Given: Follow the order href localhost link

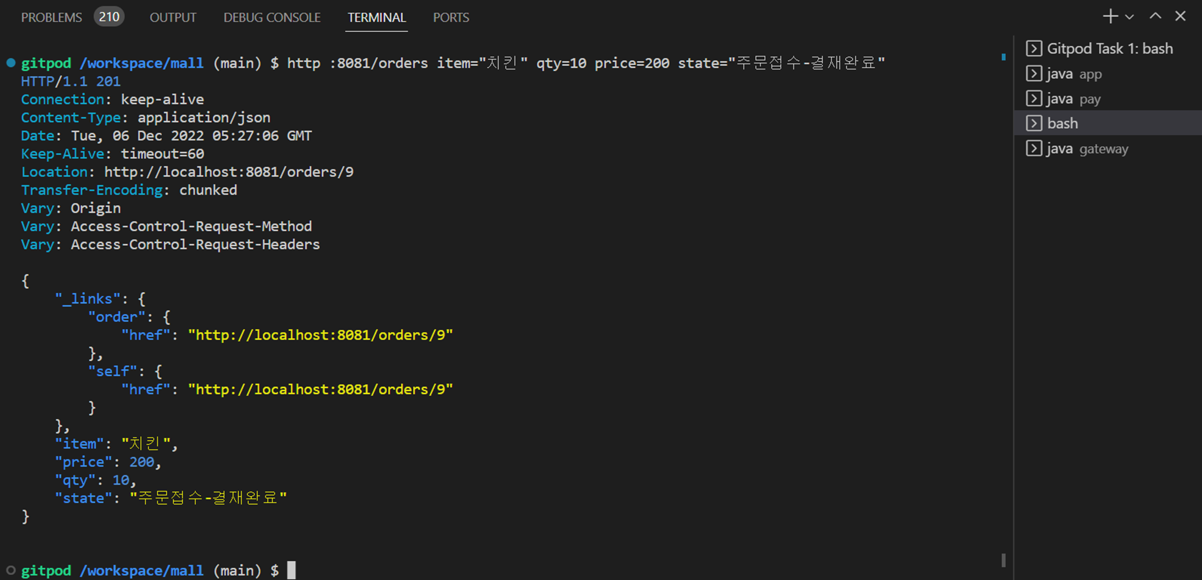Looking at the screenshot, I should pos(320,335).
